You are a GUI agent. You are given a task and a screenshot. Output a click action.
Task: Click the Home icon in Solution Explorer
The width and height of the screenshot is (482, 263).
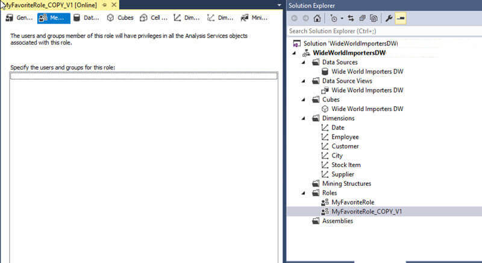pyautogui.click(x=317, y=19)
